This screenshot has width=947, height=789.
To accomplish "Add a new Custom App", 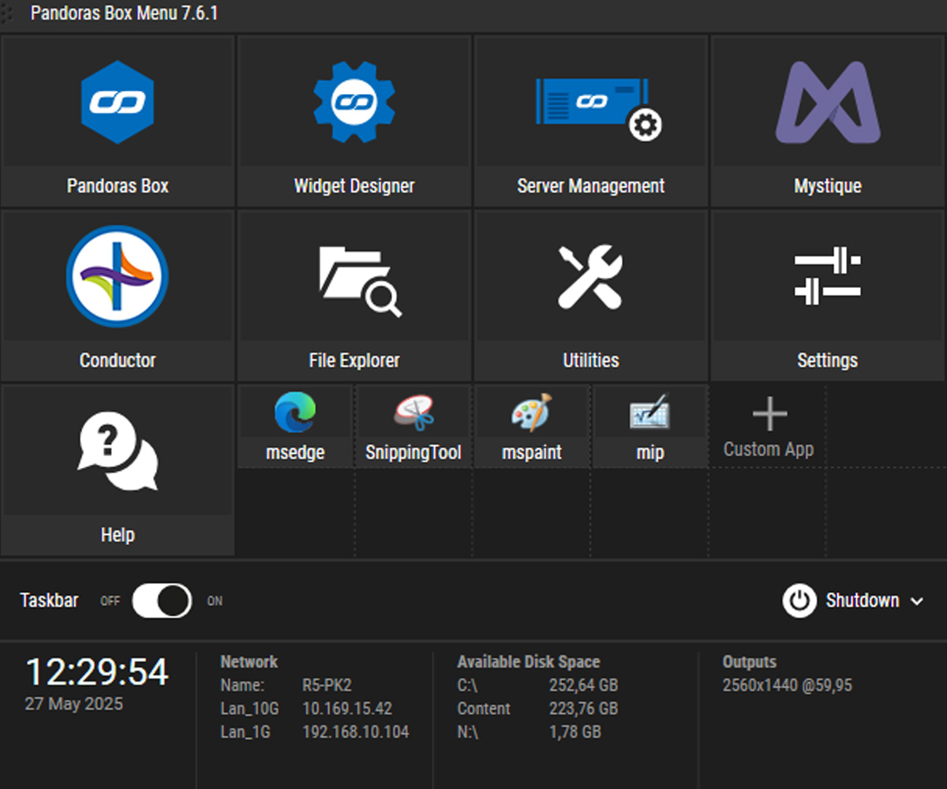I will pos(769,428).
